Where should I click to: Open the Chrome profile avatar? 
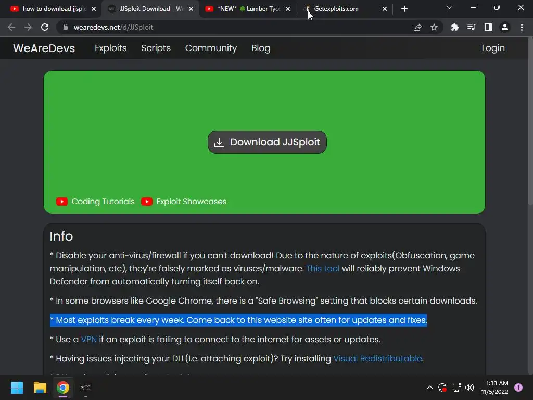tap(505, 27)
